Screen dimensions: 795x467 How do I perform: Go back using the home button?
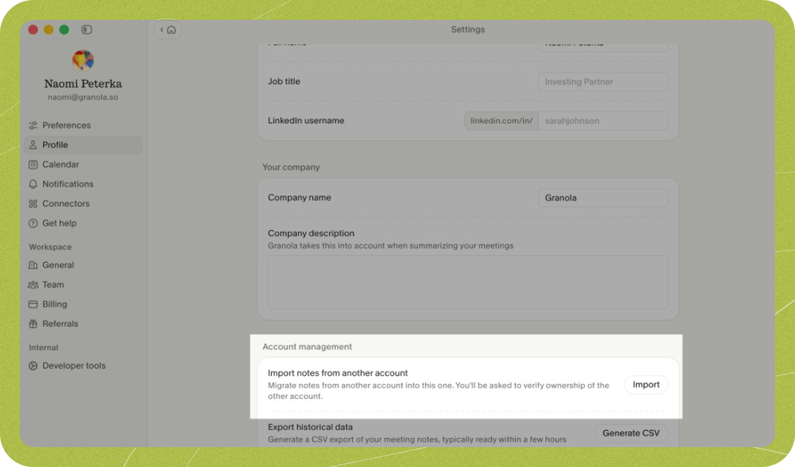pos(168,30)
